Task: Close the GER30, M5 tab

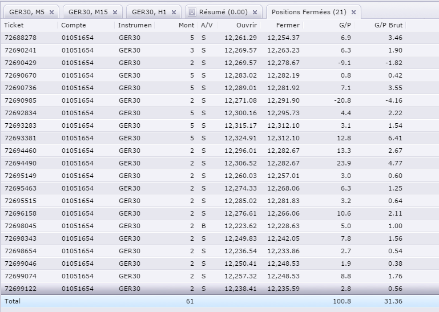Action: (51, 13)
